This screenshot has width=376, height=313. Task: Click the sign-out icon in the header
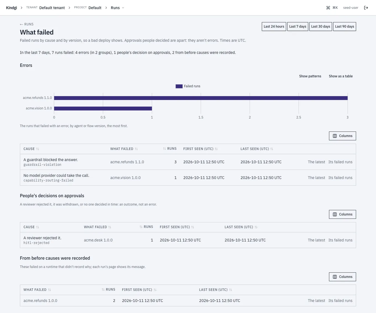tap(366, 8)
